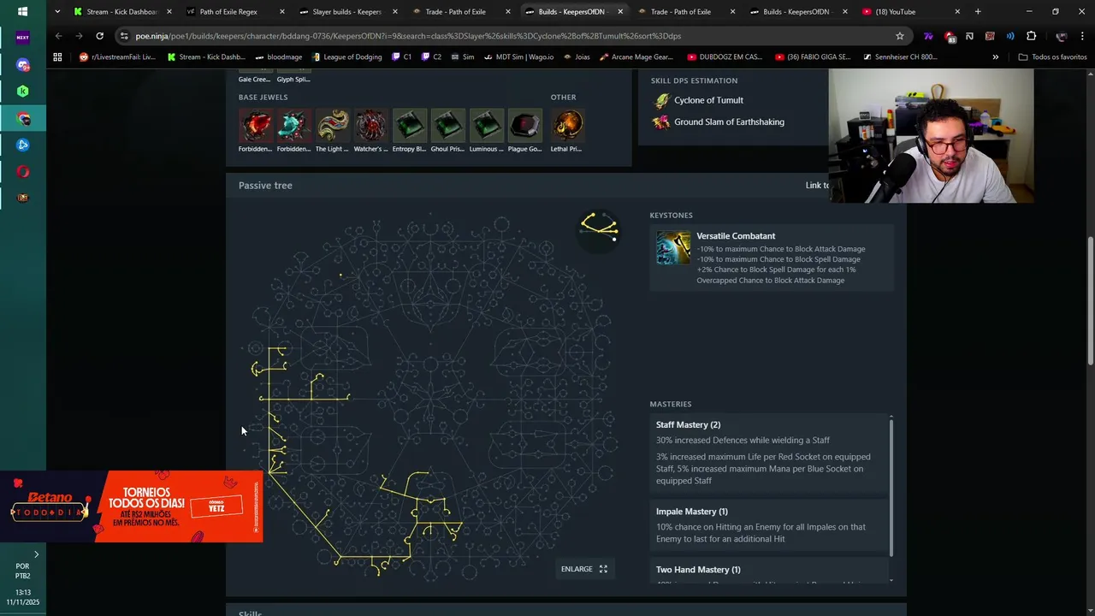Screen dimensions: 1095x616
Task: Click the Two Hand Mastery (1) heading
Action: coord(698,570)
